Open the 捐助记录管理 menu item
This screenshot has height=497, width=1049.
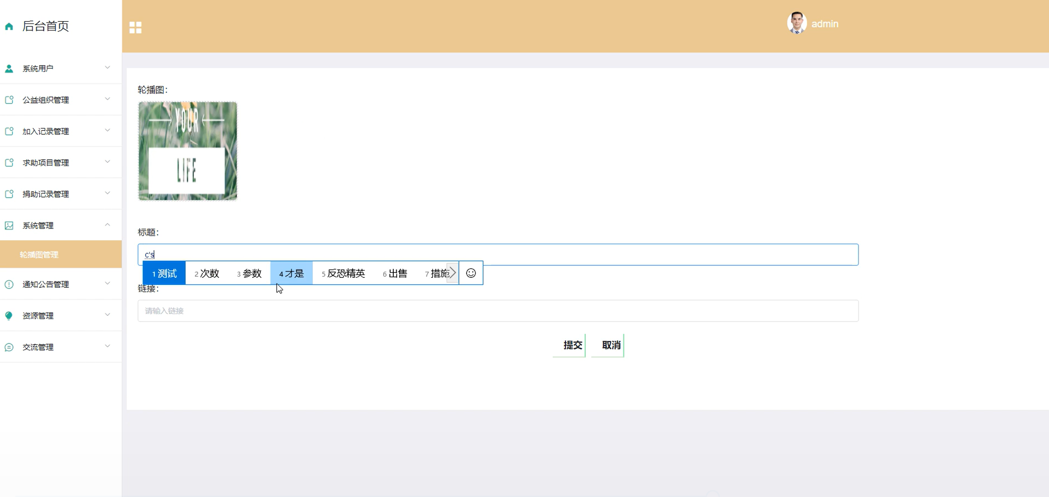pyautogui.click(x=45, y=194)
